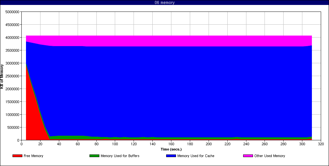Click the 300 tick on time axis

[302, 144]
